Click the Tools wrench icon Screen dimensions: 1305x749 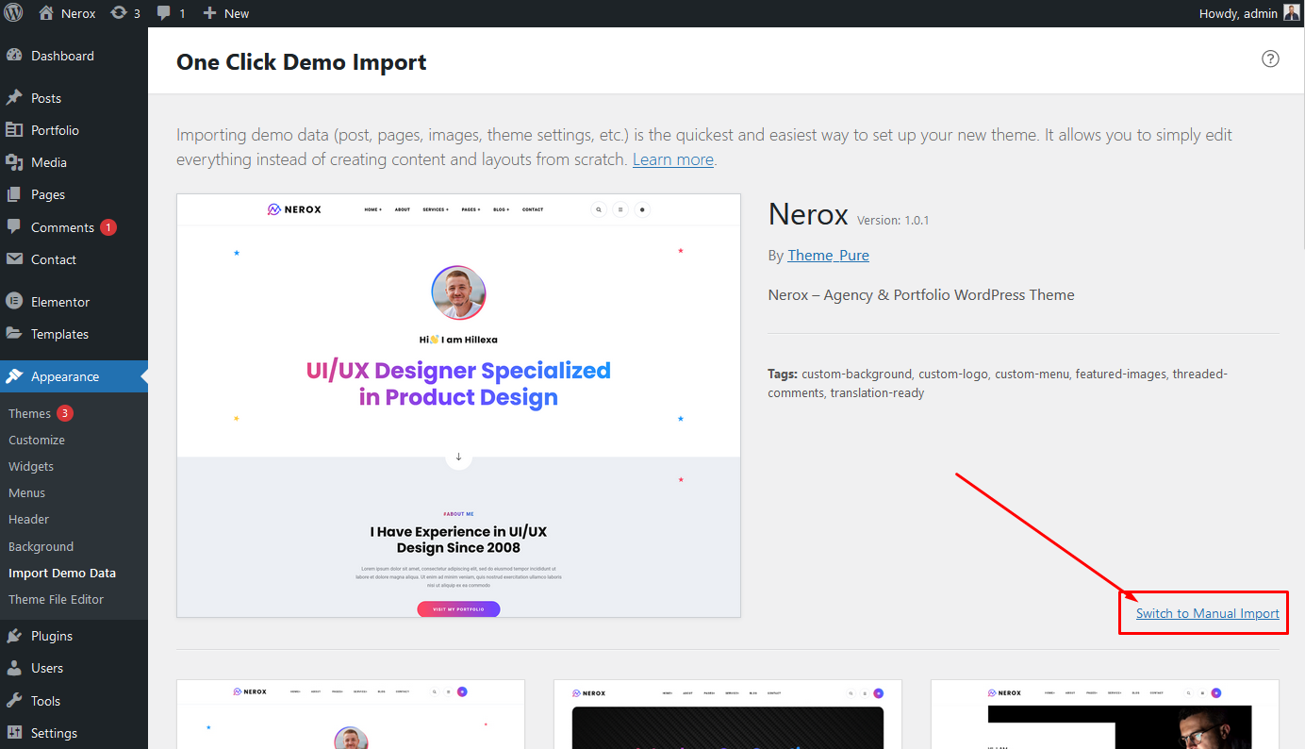coord(14,701)
